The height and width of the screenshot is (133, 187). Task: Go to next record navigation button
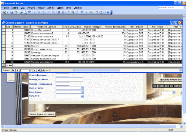(x=35, y=70)
